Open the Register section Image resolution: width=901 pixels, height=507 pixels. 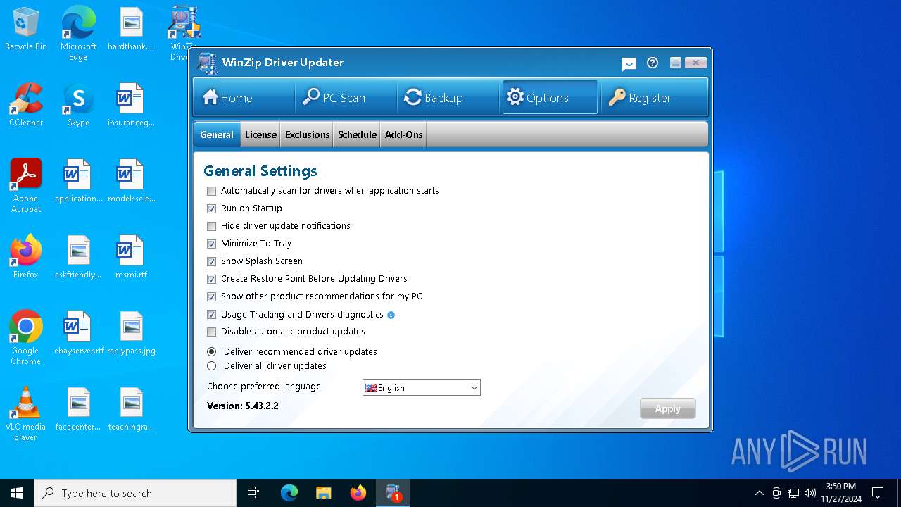tap(653, 97)
